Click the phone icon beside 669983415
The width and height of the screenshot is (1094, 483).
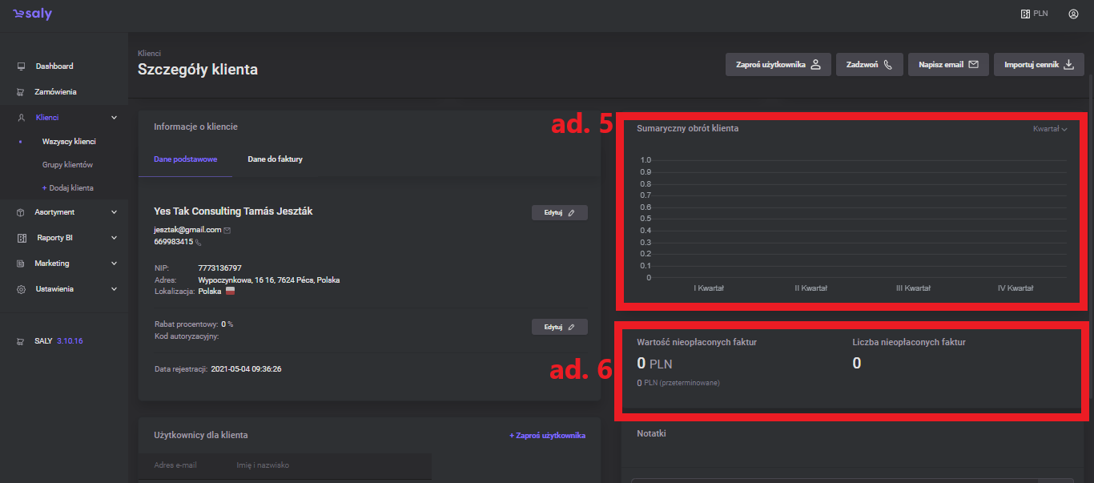(x=199, y=242)
